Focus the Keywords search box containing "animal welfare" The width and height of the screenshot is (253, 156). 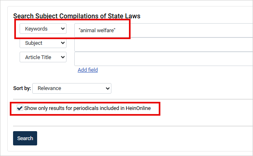tap(164, 31)
